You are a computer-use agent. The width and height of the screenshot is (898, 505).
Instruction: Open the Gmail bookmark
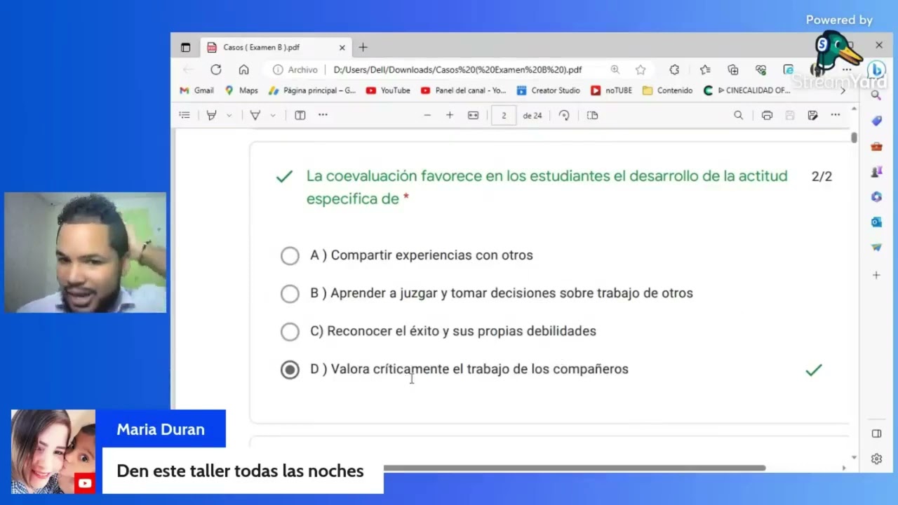click(196, 90)
